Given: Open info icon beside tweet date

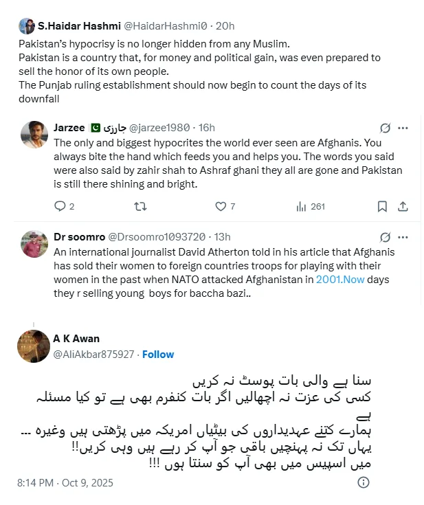Looking at the screenshot, I should point(364,482).
